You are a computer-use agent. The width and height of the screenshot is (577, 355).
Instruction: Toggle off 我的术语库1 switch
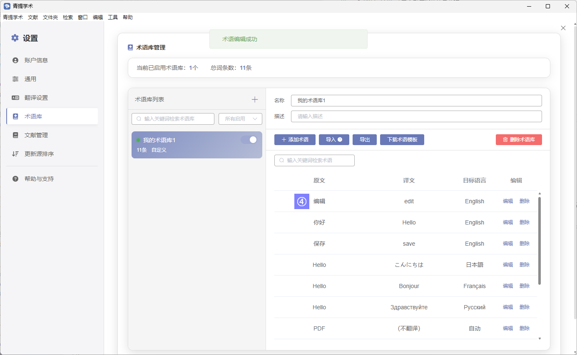pyautogui.click(x=249, y=140)
